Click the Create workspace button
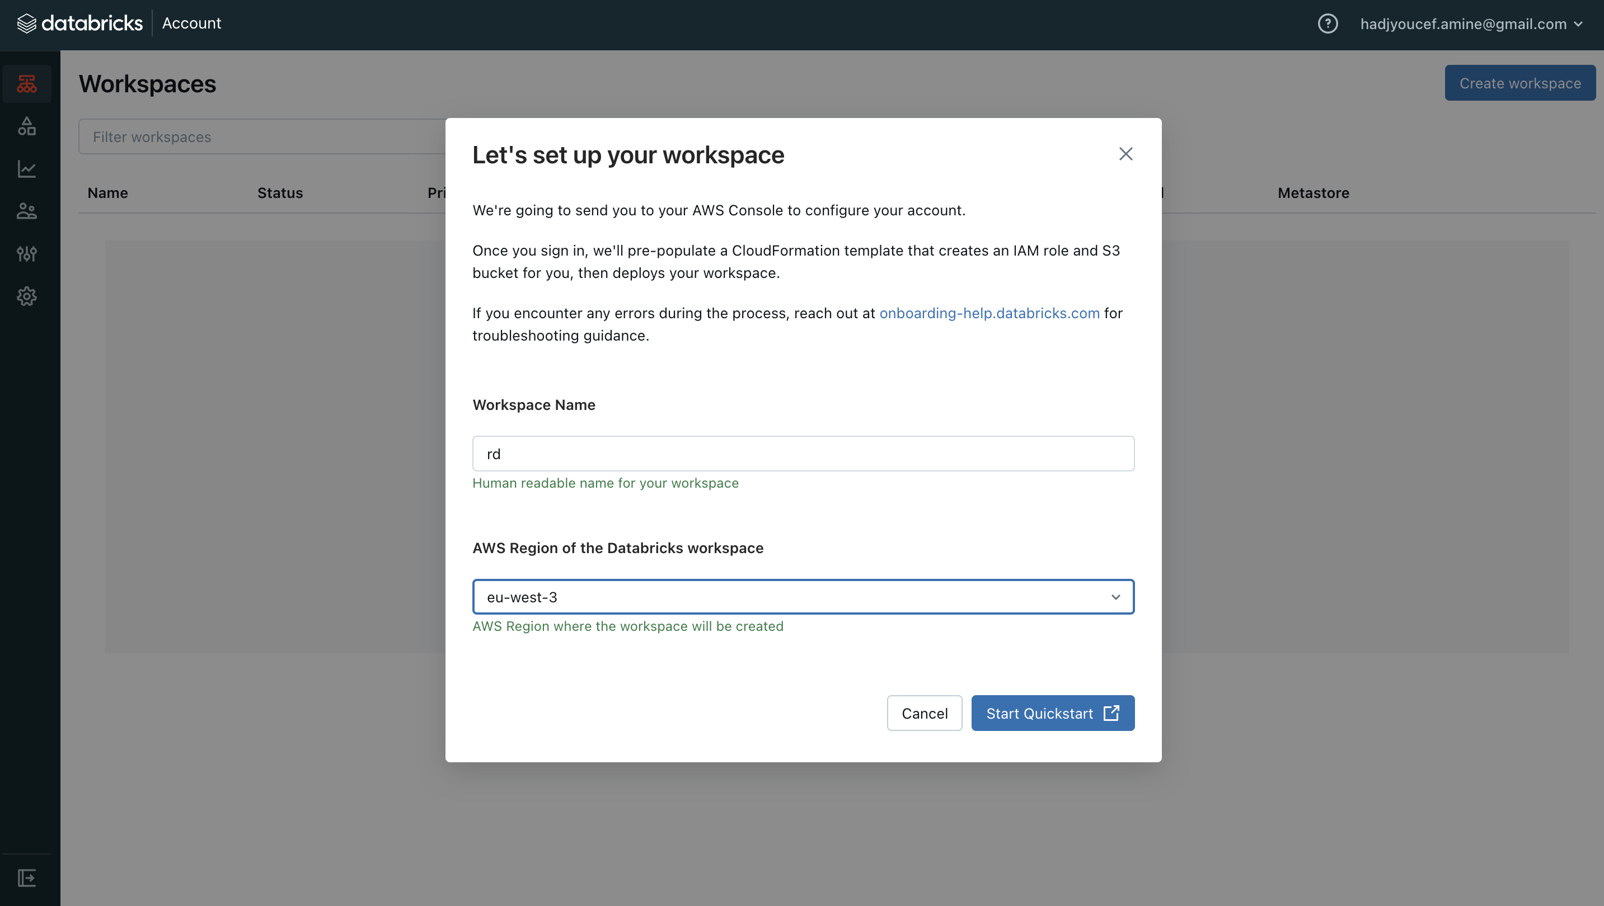The height and width of the screenshot is (906, 1604). pyautogui.click(x=1520, y=83)
